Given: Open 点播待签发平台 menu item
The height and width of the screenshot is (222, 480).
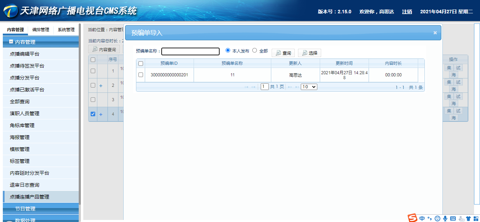Looking at the screenshot, I should click(x=41, y=66).
